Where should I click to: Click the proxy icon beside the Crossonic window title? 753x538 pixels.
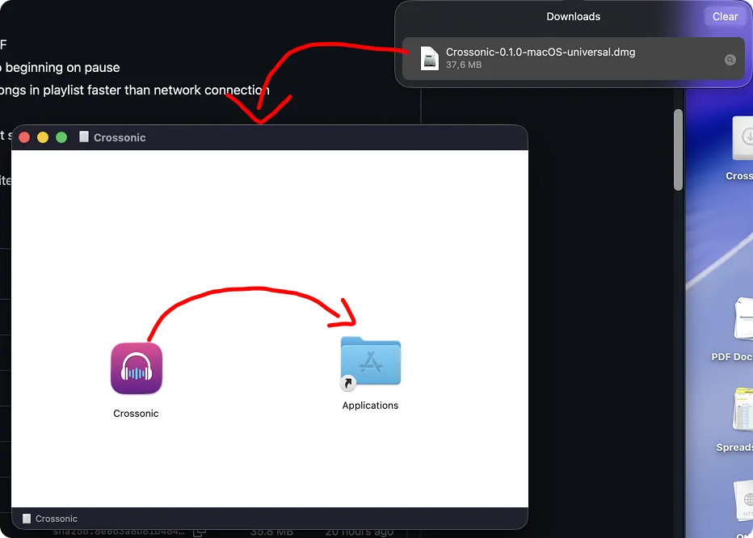tap(83, 137)
